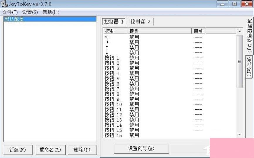The image size is (254, 158).
Task: Select the 按钮 5 row
Action: [170, 79]
